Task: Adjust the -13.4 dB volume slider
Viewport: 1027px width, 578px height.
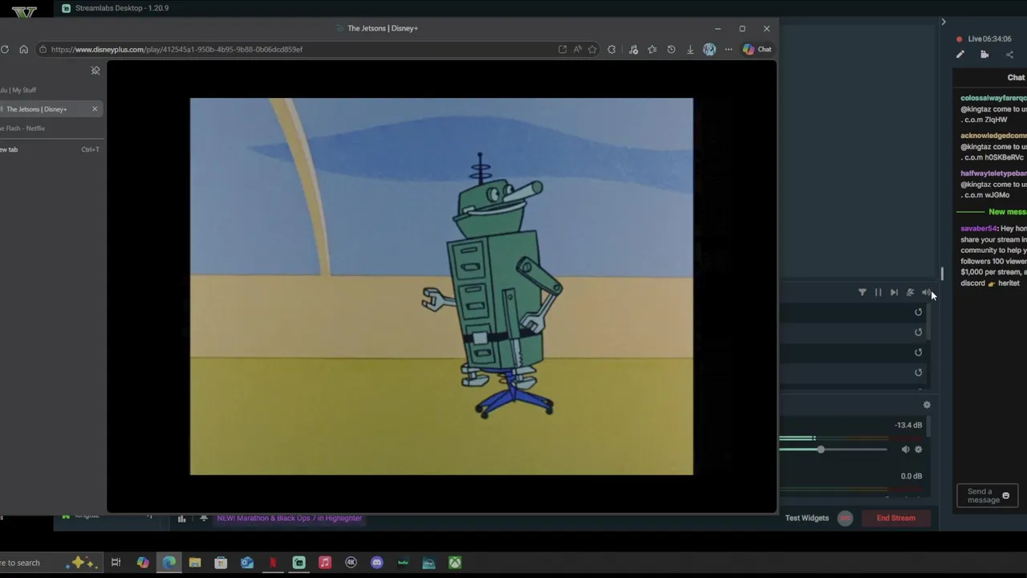Action: 833,450
